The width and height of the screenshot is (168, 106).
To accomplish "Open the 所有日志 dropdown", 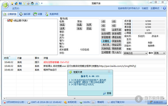I will pos(136,53).
